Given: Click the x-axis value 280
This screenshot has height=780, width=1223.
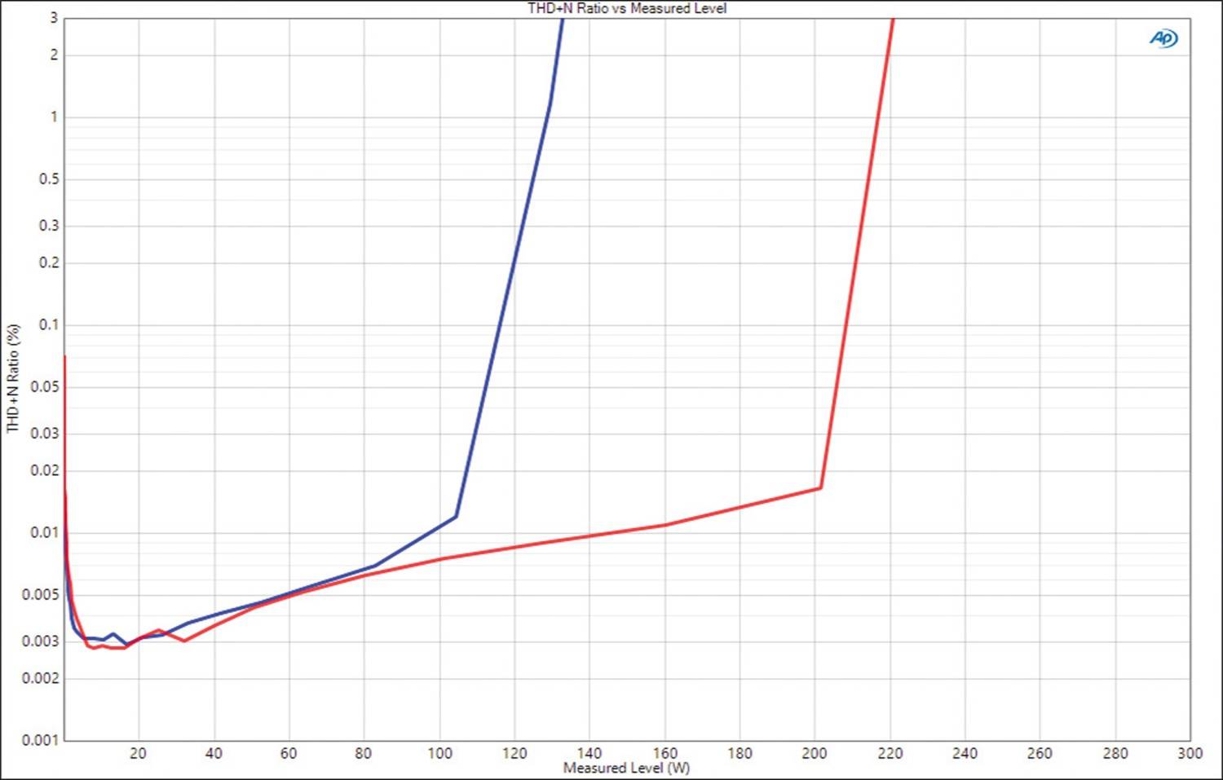Looking at the screenshot, I should pos(1115,753).
